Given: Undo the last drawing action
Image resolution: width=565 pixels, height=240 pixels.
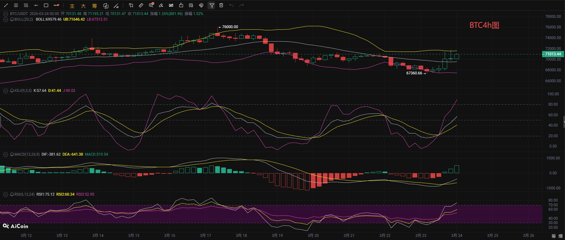Looking at the screenshot, I should (x=231, y=5).
